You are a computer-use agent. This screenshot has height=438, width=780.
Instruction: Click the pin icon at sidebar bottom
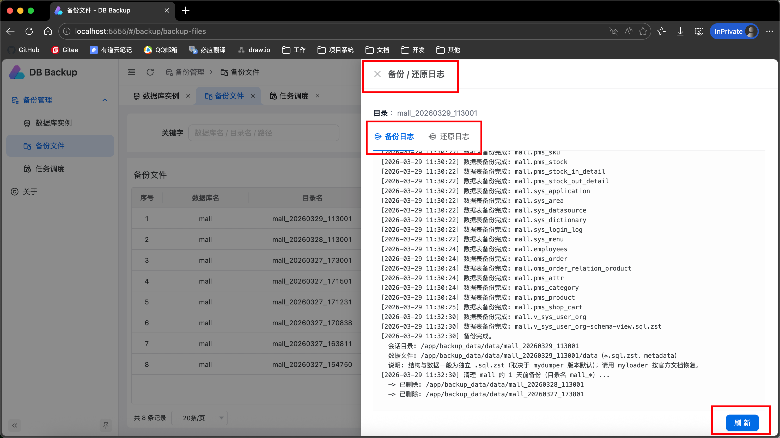pos(106,425)
